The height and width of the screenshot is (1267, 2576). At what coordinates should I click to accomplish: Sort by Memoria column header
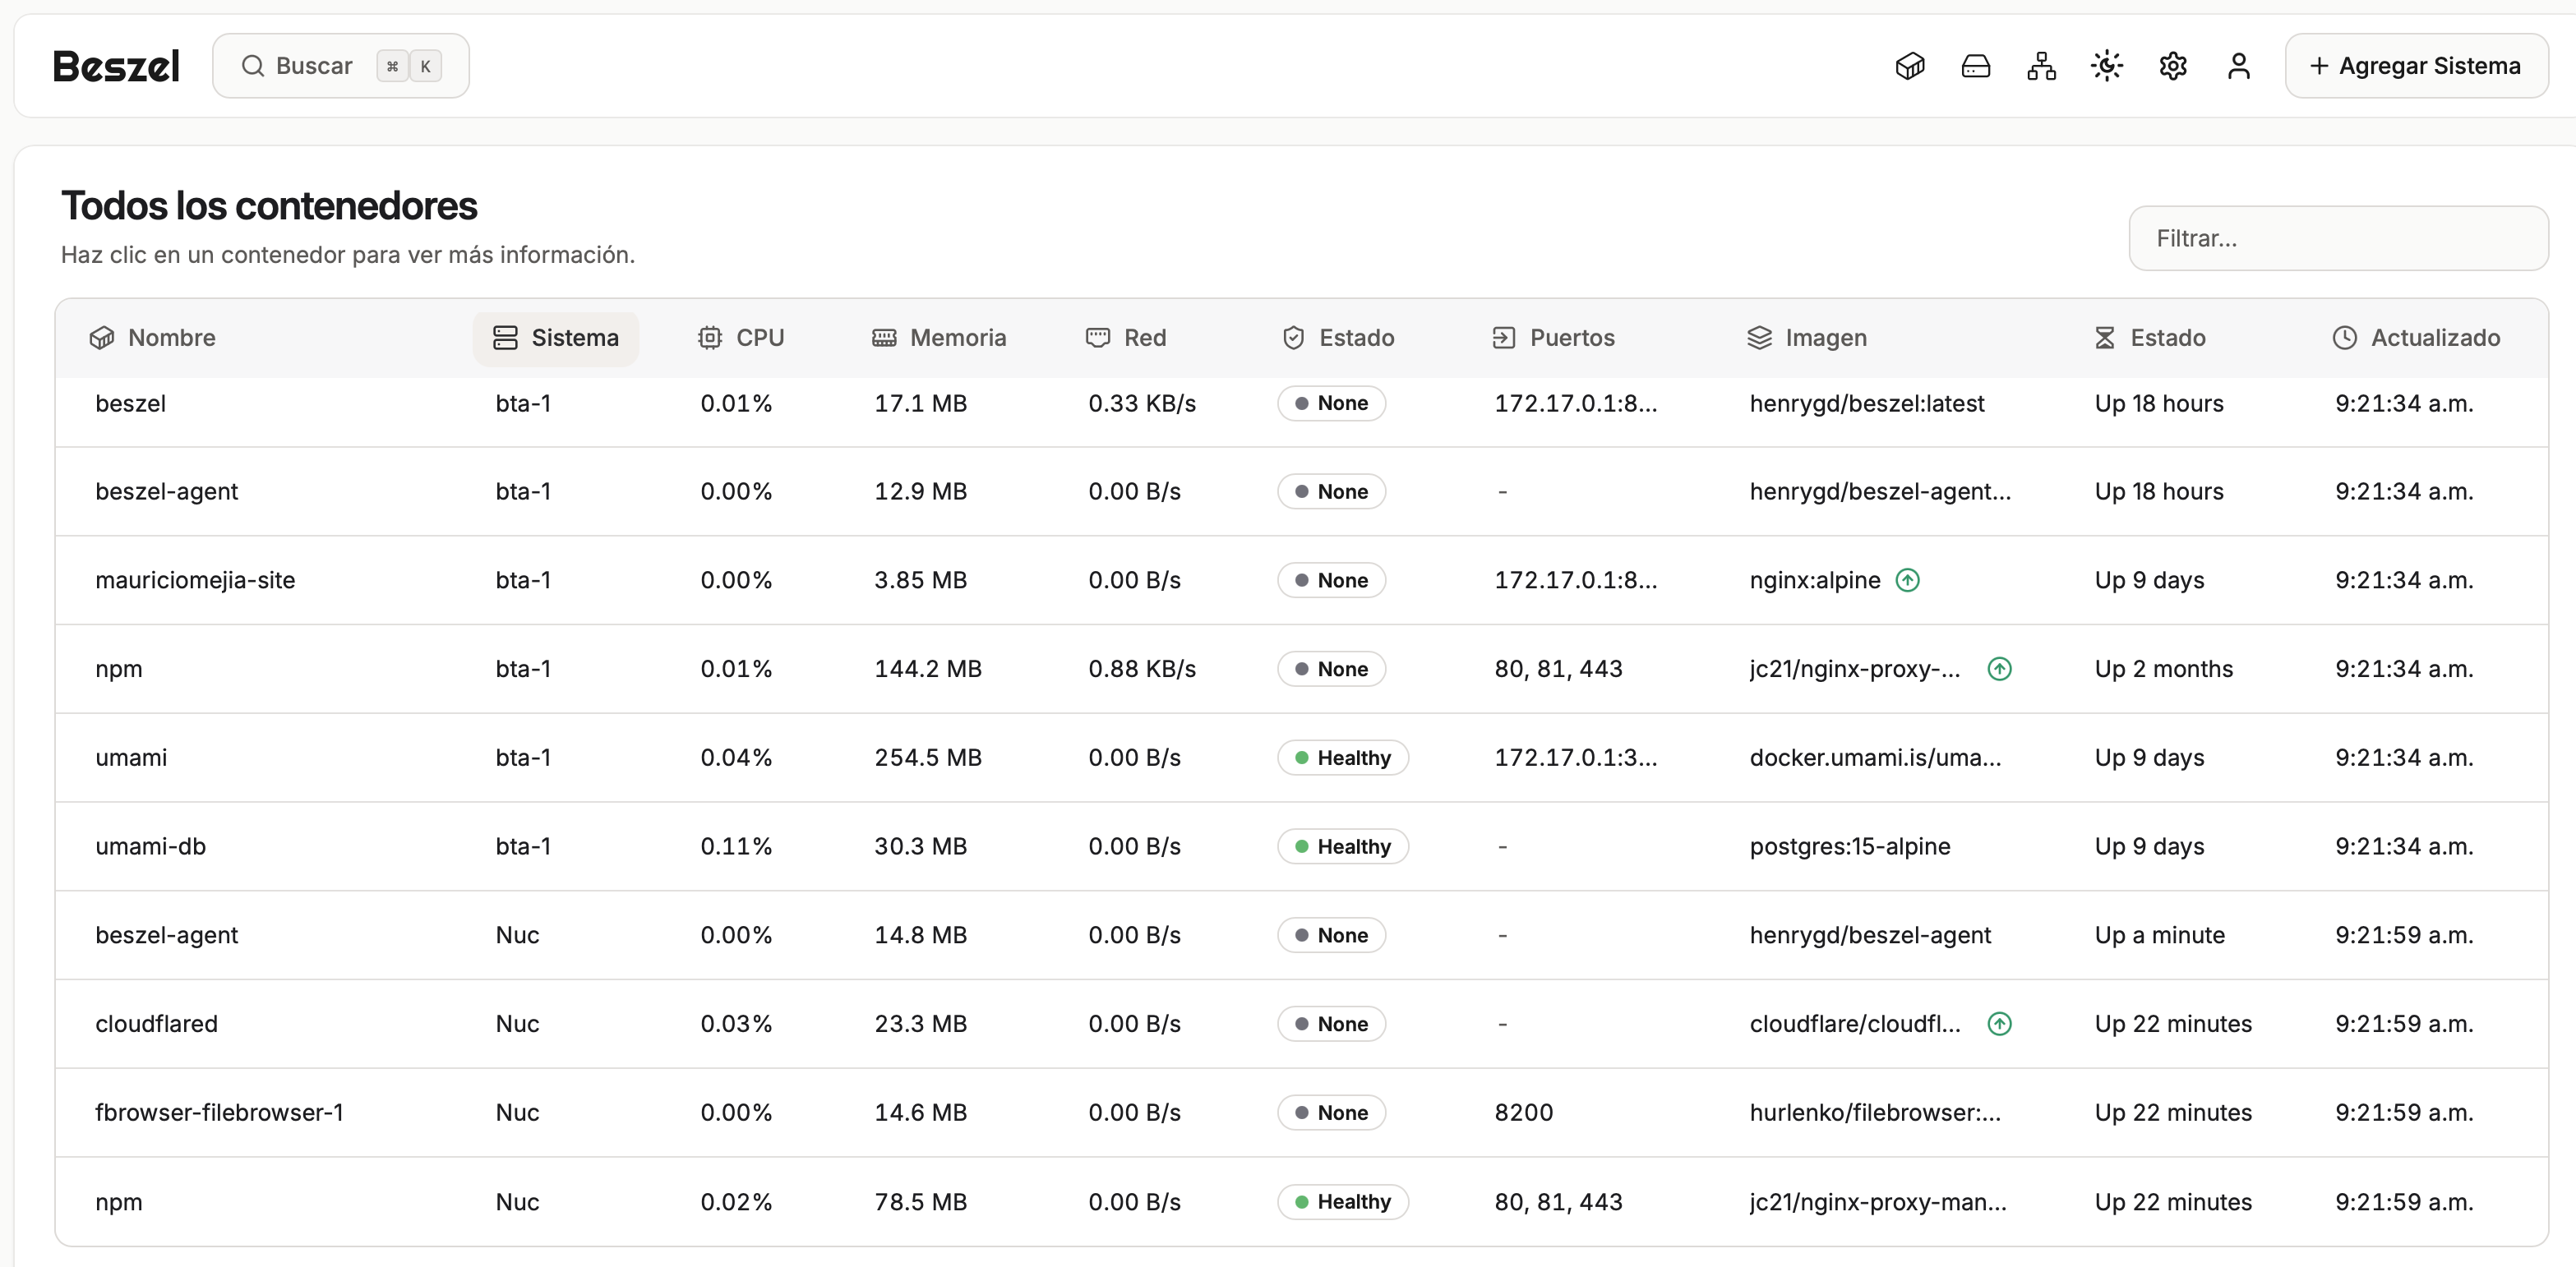click(939, 338)
